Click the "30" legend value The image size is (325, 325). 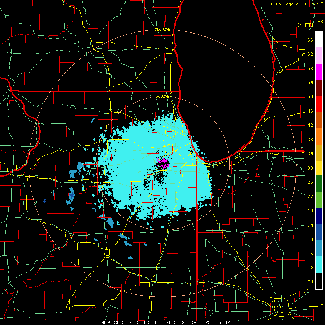(x=310, y=168)
